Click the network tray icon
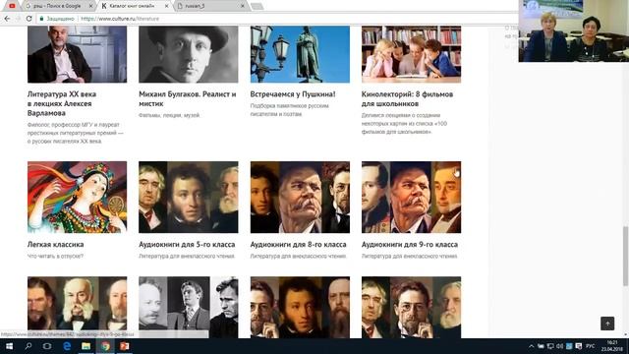This screenshot has width=629, height=354. pyautogui.click(x=550, y=346)
